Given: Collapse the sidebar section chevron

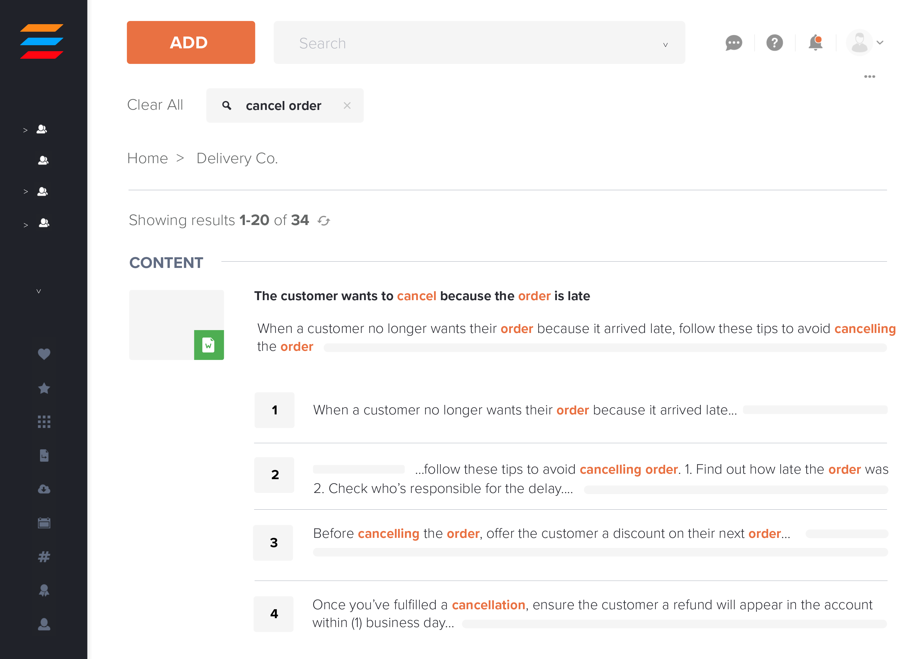Looking at the screenshot, I should (39, 291).
